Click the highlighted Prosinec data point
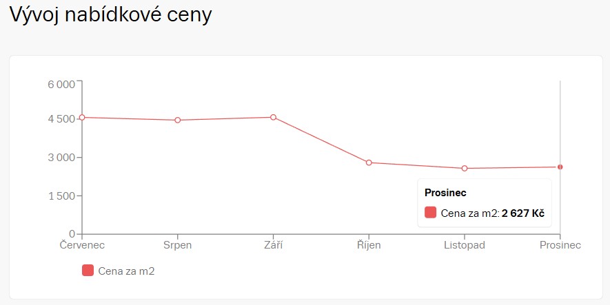The width and height of the screenshot is (610, 305). tap(560, 167)
